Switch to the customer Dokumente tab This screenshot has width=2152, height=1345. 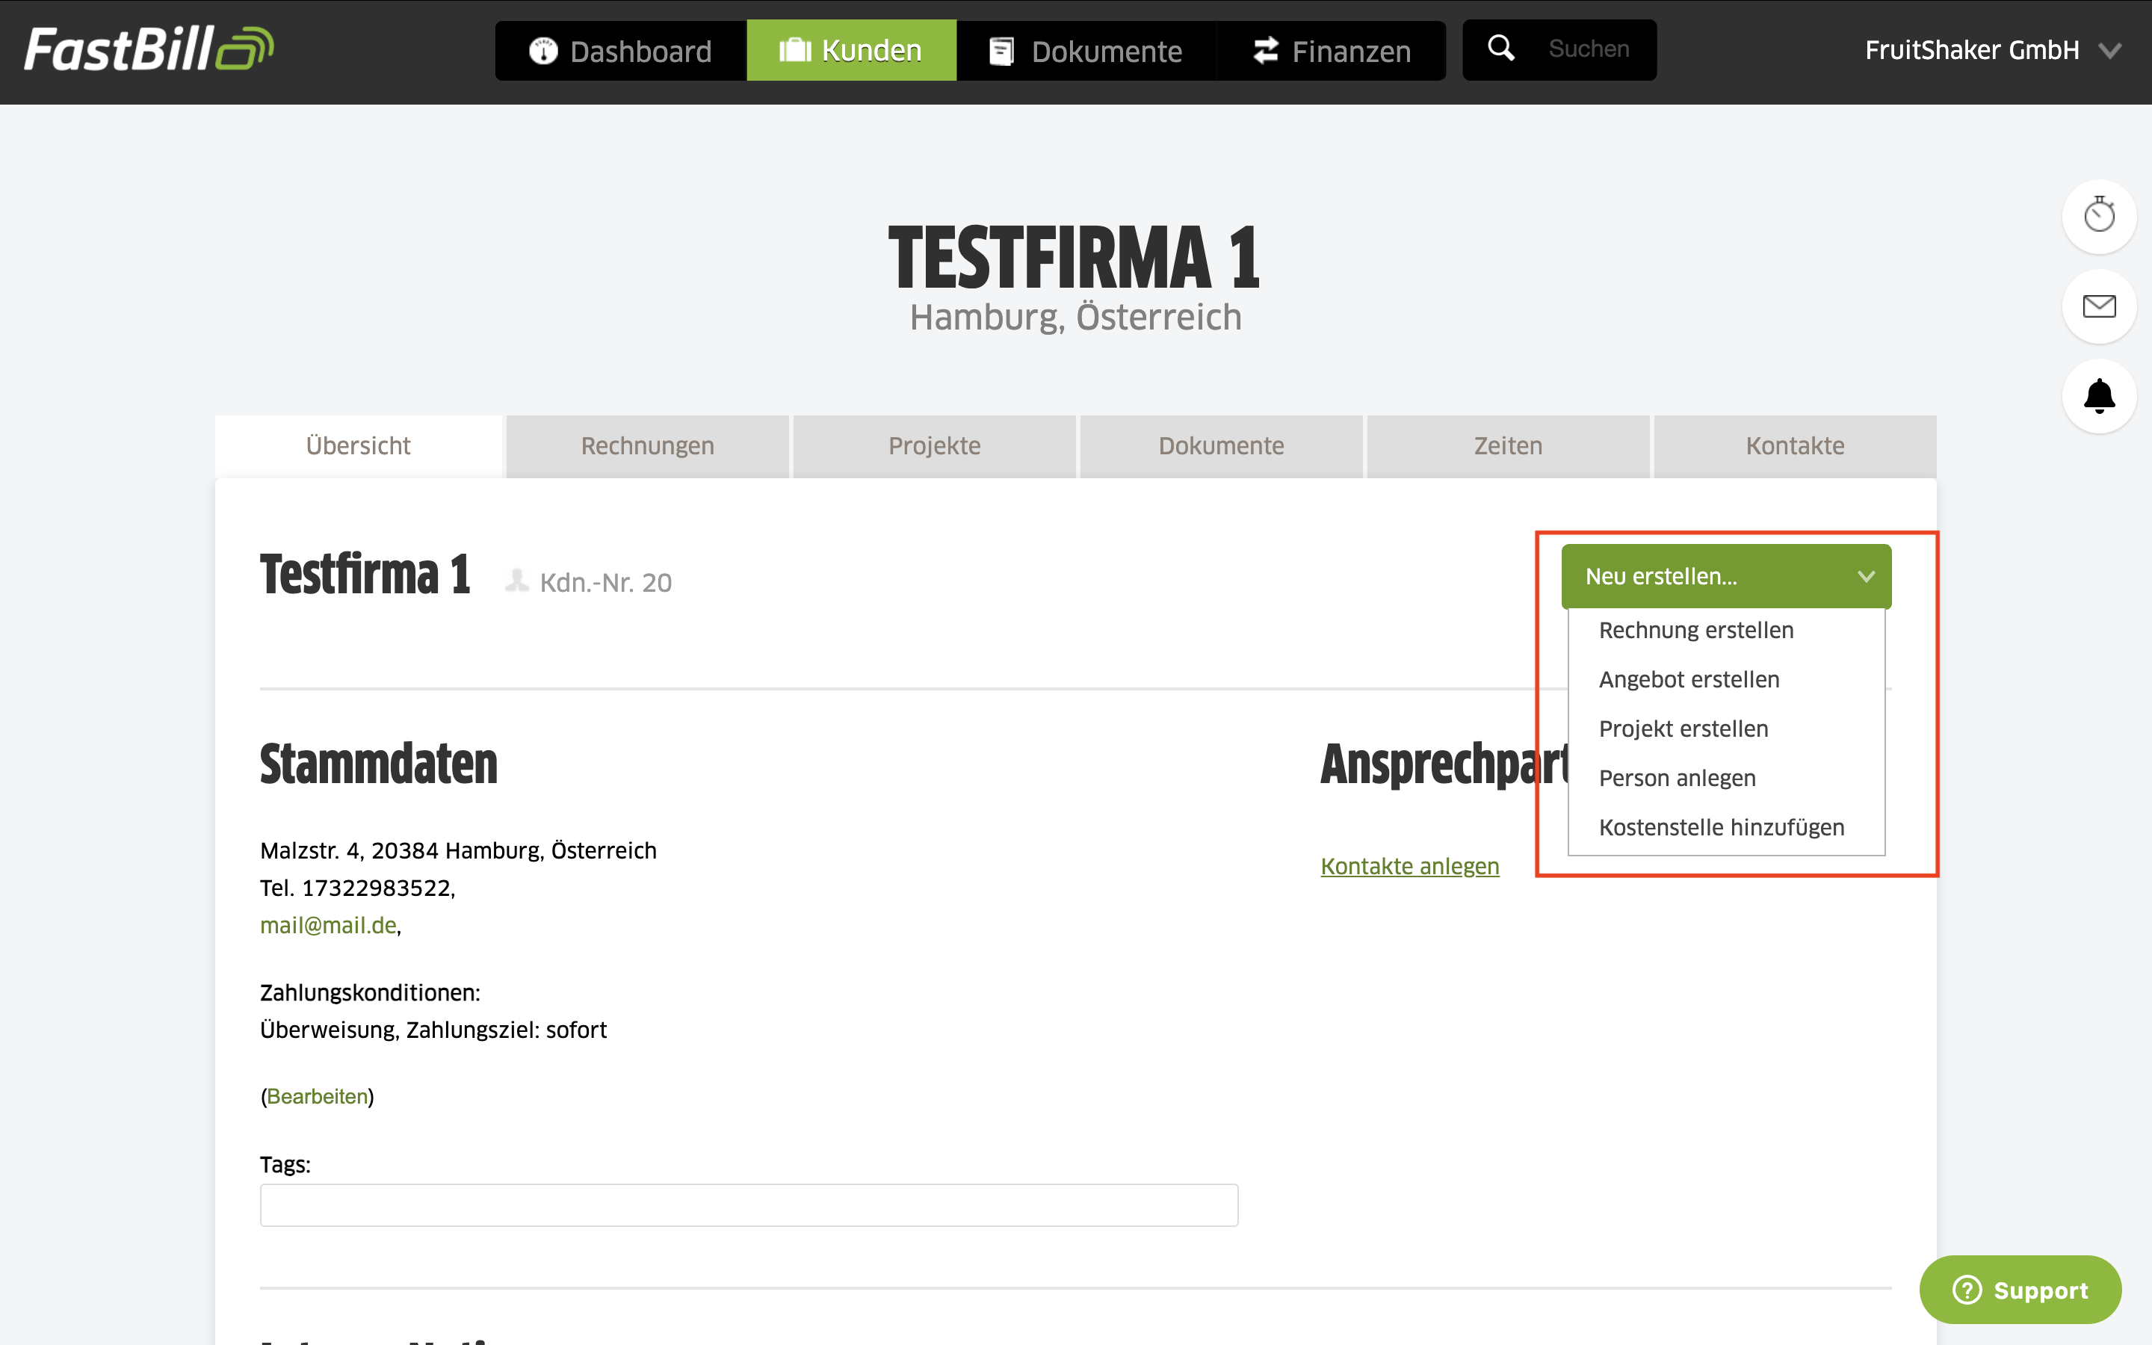1221,445
